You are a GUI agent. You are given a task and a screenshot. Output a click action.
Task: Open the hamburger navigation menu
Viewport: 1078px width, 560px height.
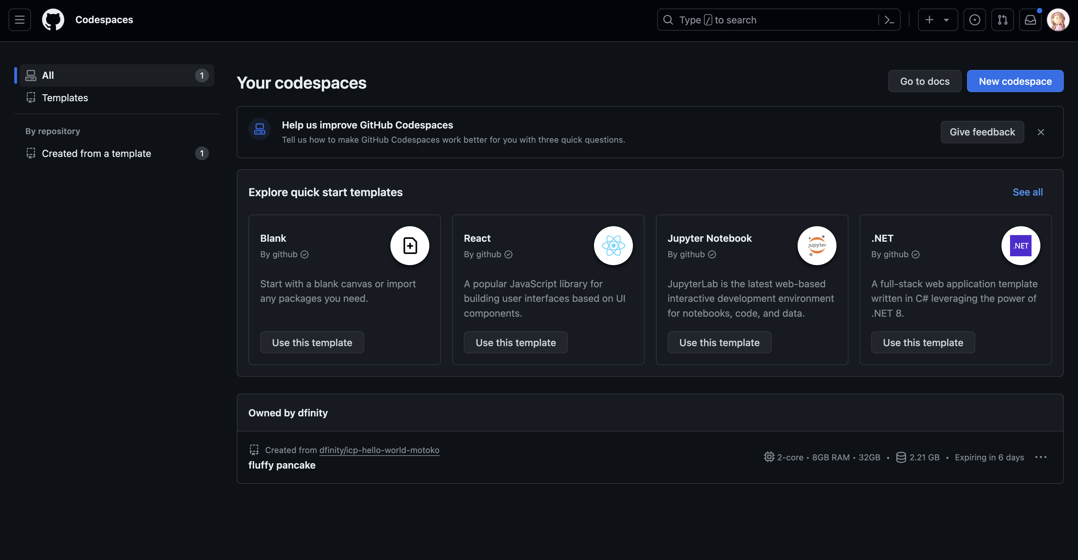[x=20, y=20]
